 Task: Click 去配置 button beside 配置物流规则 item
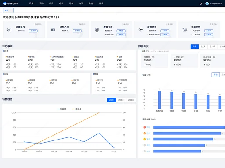(165, 35)
